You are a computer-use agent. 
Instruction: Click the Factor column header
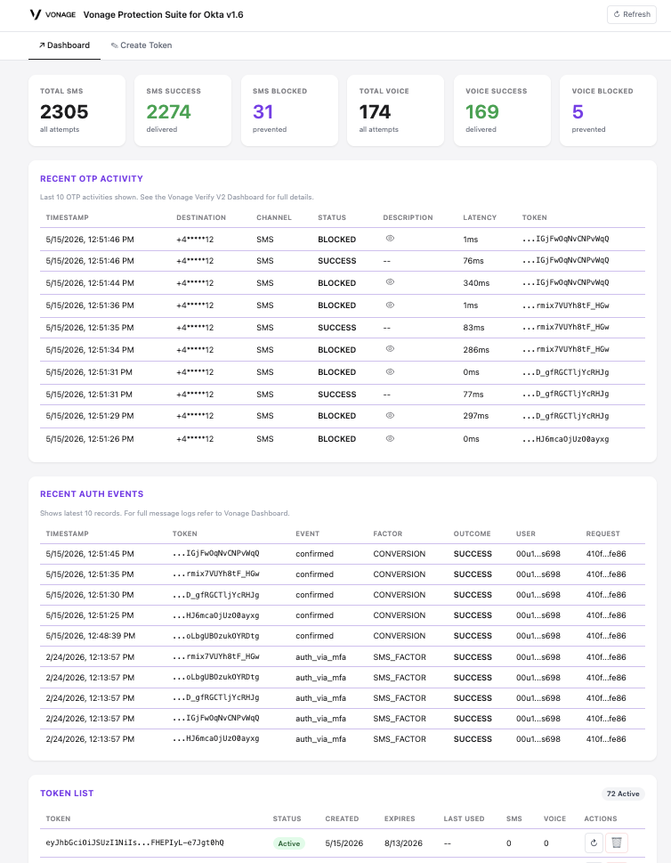coord(388,533)
